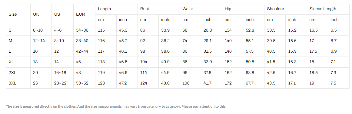Click the Size column header
The width and height of the screenshot is (352, 114).
[x=13, y=14]
